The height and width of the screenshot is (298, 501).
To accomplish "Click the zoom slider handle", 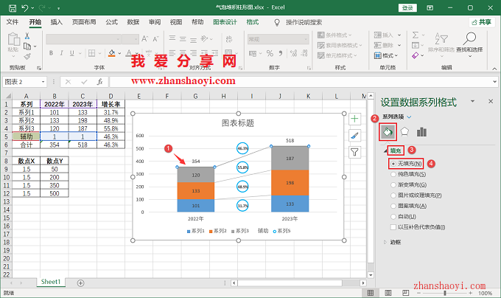I will (445, 293).
